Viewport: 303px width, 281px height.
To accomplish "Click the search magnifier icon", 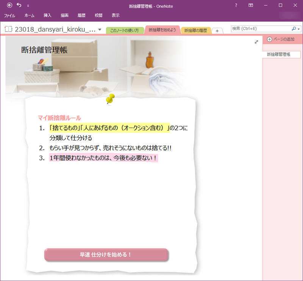I will coord(294,29).
